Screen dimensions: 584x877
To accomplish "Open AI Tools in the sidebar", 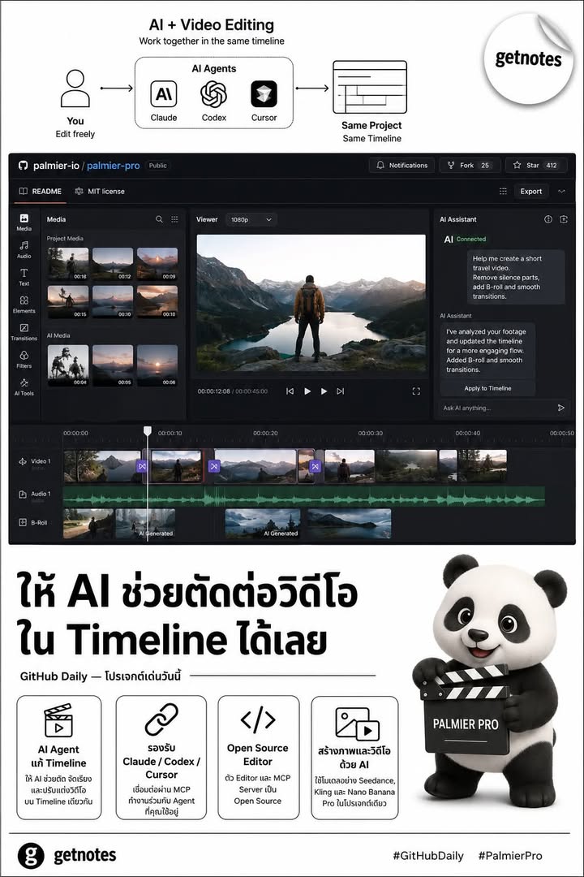I will (x=24, y=386).
